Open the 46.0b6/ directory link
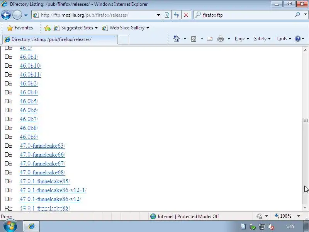Image resolution: width=309 pixels, height=232 pixels. pyautogui.click(x=29, y=110)
